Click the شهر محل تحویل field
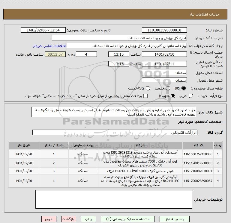The height and width of the screenshot is (223, 231). pos(164,81)
